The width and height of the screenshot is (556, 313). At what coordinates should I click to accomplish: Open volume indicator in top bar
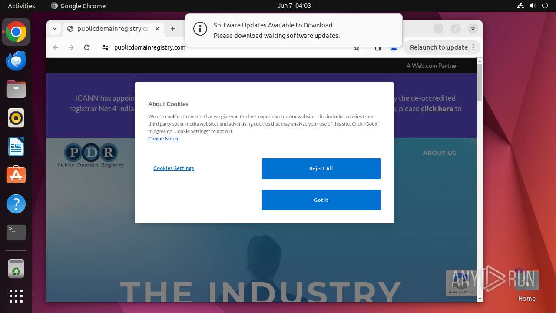[533, 6]
